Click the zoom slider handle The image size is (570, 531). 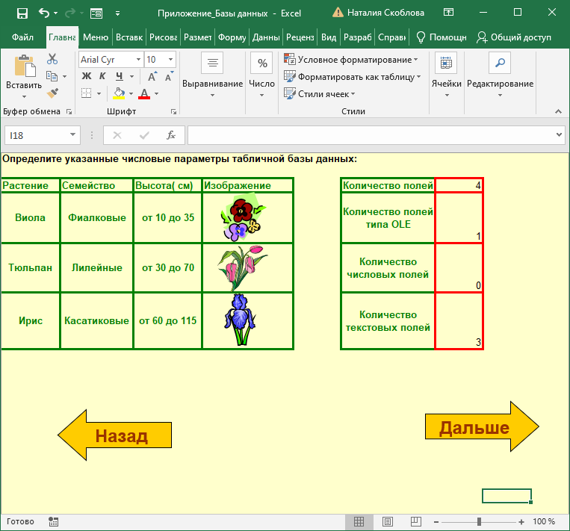(x=479, y=521)
